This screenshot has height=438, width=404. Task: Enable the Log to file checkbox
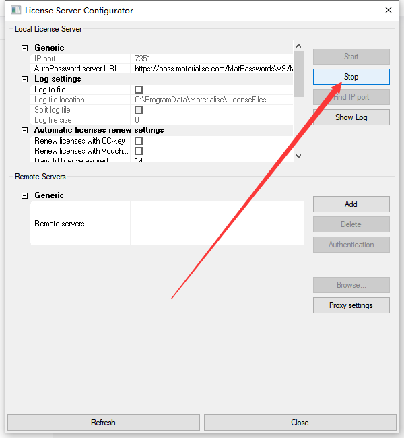pos(139,90)
